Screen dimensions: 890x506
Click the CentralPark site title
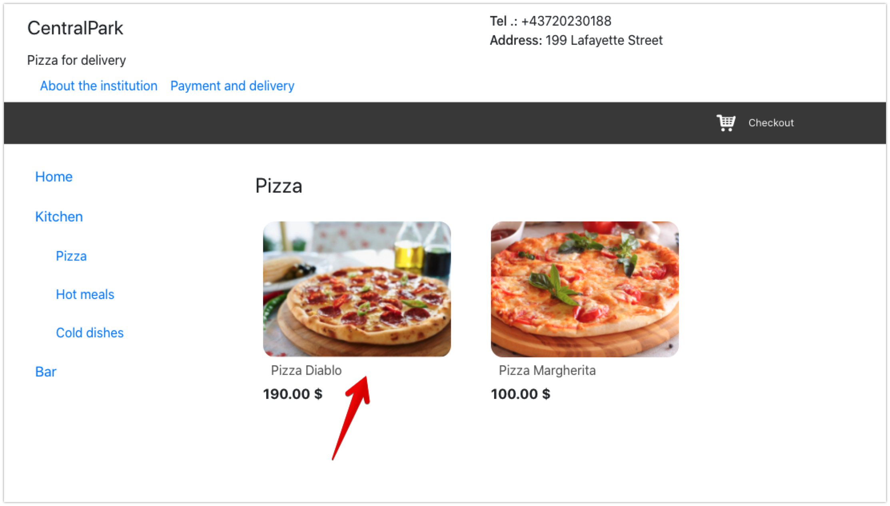pos(75,28)
